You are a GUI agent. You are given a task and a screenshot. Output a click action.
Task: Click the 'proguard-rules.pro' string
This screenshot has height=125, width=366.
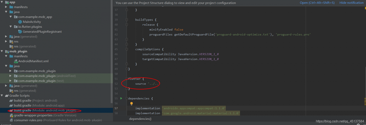[x=293, y=34]
